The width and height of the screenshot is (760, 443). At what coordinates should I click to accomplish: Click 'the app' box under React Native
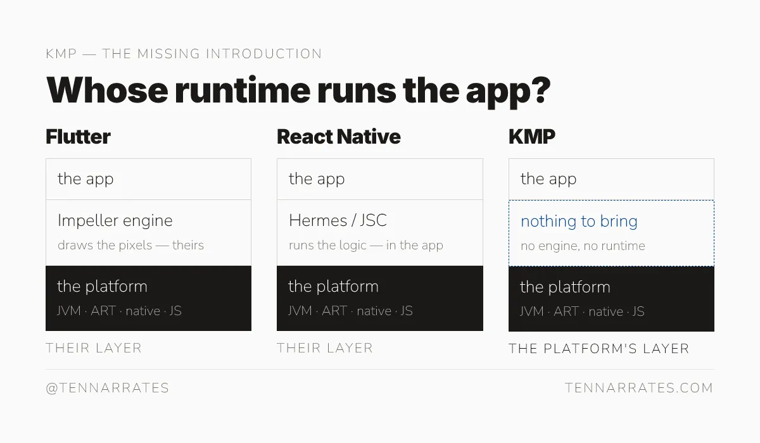(380, 179)
